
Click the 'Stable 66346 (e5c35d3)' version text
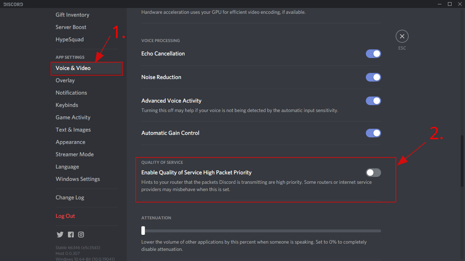click(78, 248)
